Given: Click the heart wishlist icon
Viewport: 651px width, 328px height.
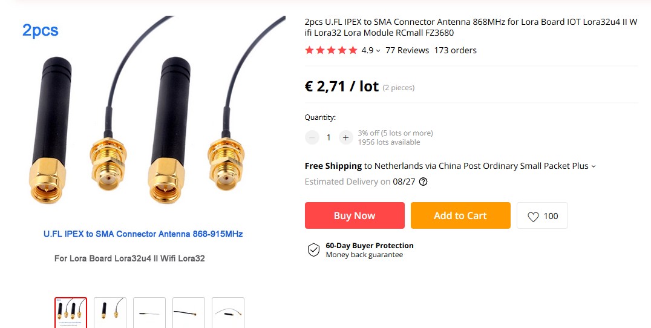Looking at the screenshot, I should pyautogui.click(x=533, y=216).
